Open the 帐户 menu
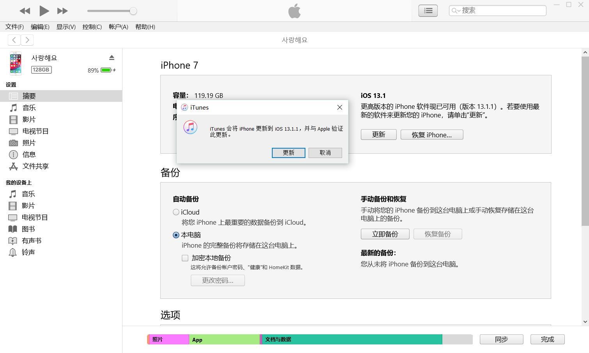 [118, 27]
